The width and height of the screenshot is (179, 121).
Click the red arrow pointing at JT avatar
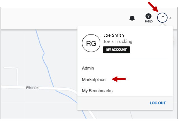tap(153, 7)
